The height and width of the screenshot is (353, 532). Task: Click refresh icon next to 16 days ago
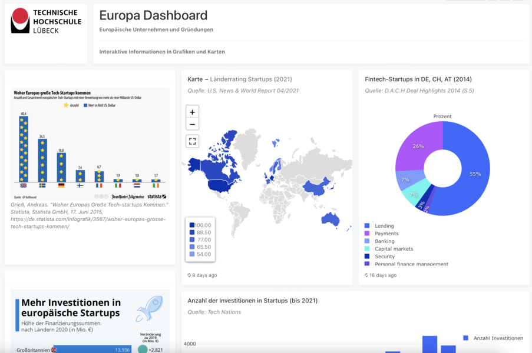pos(366,275)
